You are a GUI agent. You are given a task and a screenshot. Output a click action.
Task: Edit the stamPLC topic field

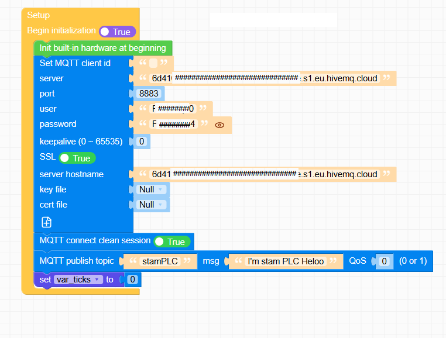click(x=160, y=261)
